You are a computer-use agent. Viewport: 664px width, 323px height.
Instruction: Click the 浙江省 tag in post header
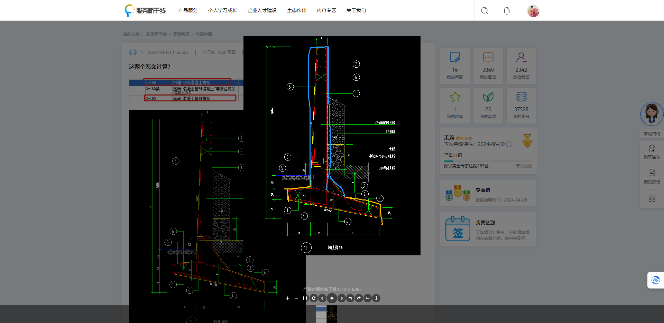pyautogui.click(x=209, y=52)
